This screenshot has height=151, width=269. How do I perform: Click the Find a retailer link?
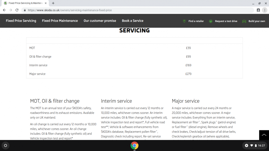tap(196, 21)
